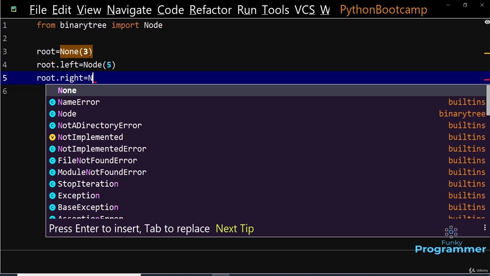
Task: Click Next Tip link
Action: [235, 228]
